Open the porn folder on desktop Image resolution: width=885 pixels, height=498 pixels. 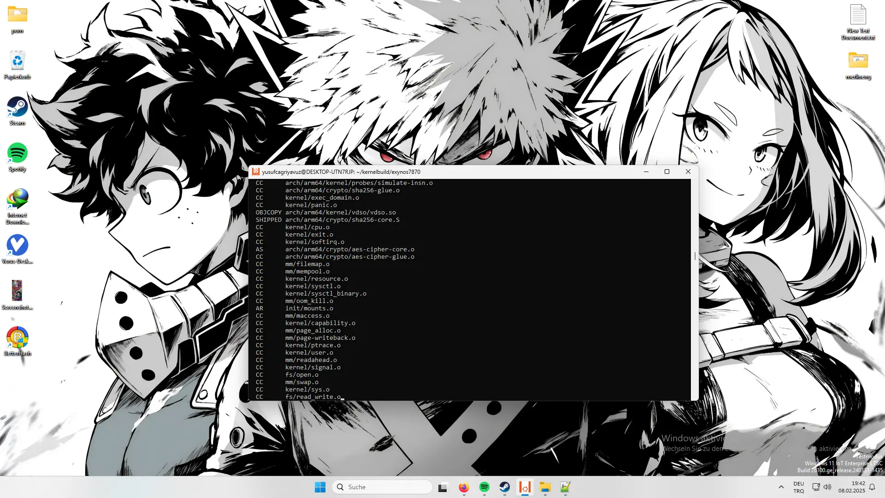[x=18, y=19]
